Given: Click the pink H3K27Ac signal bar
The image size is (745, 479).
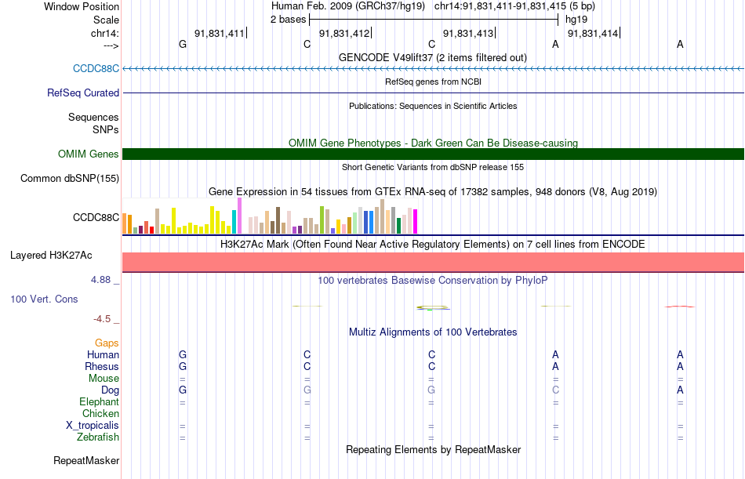Looking at the screenshot, I should click(433, 262).
